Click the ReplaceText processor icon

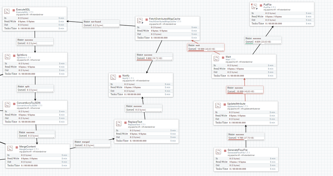[x=119, y=124]
